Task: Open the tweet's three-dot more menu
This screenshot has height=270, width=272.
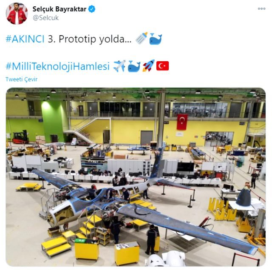Action: (261, 9)
